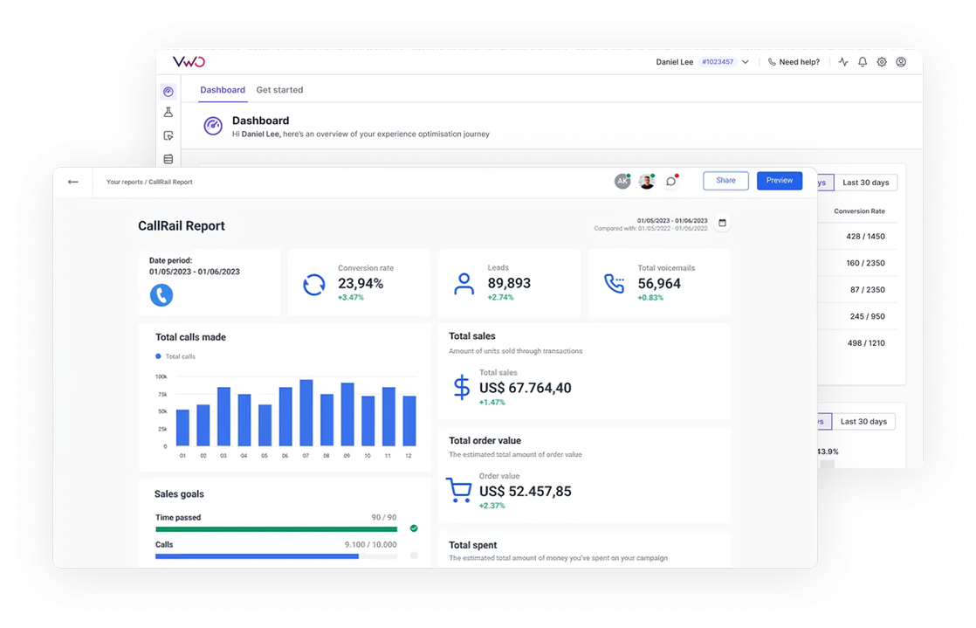Click the Need help? phone link

click(794, 62)
